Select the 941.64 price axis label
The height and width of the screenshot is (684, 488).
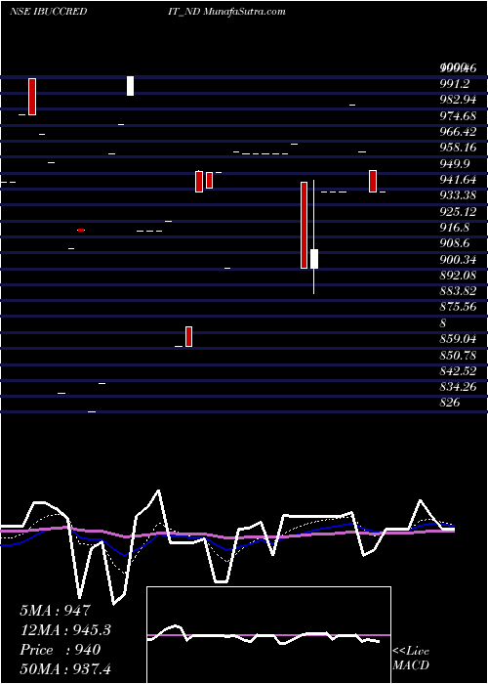coord(458,180)
